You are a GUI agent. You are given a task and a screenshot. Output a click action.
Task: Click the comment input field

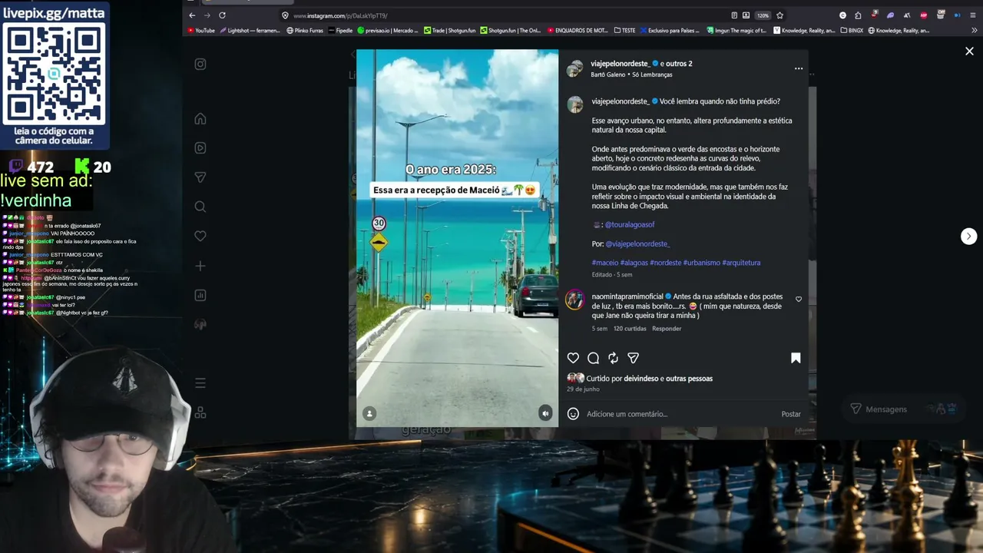[680, 414]
